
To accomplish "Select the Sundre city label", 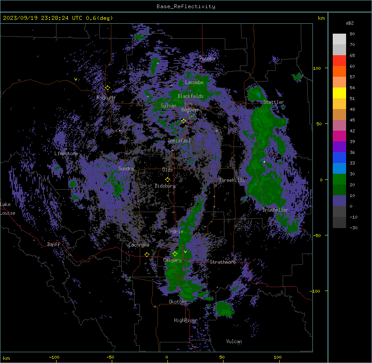I will click(x=126, y=169).
